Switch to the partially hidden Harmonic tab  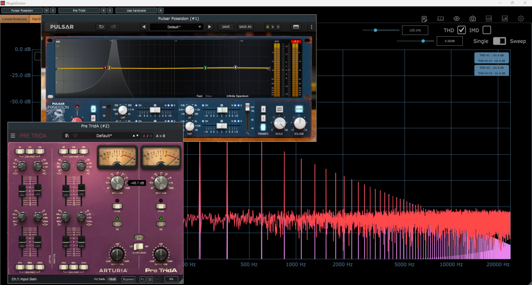(35, 19)
